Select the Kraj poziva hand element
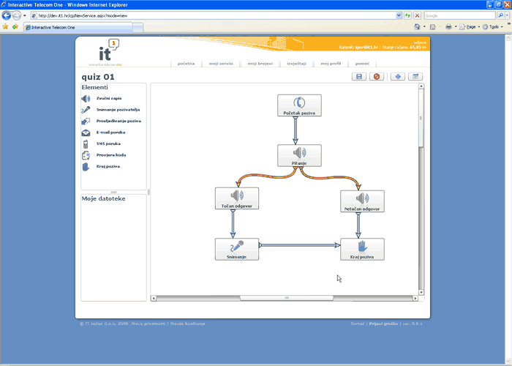The width and height of the screenshot is (512, 366). tap(108, 166)
